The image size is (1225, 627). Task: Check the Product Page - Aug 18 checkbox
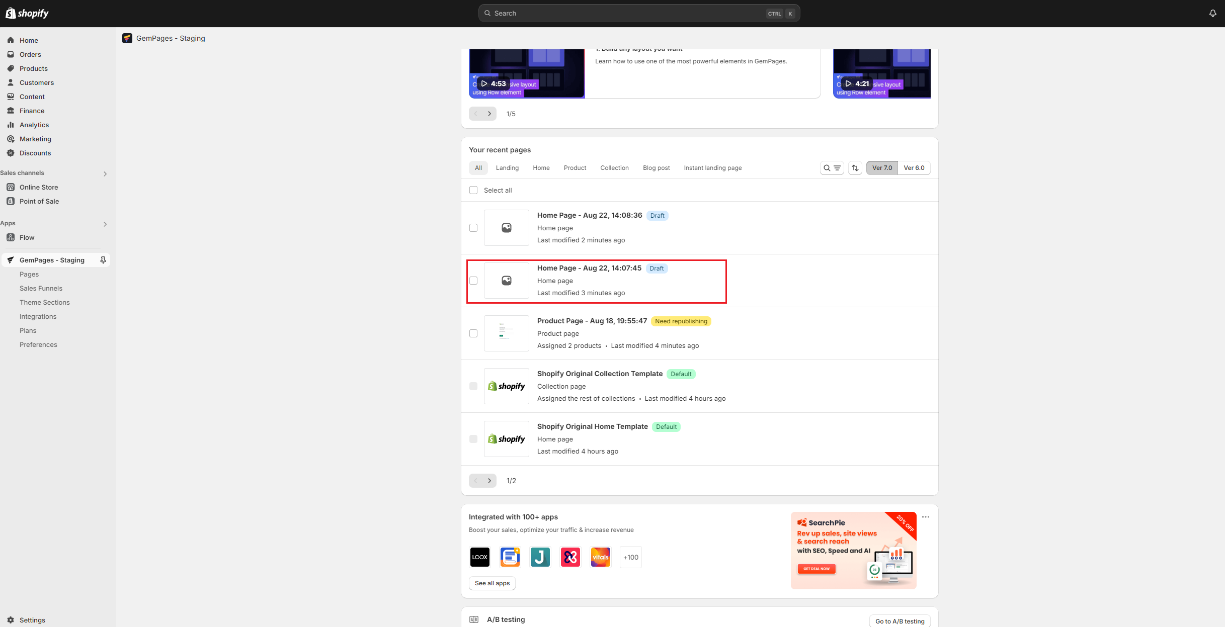click(473, 333)
